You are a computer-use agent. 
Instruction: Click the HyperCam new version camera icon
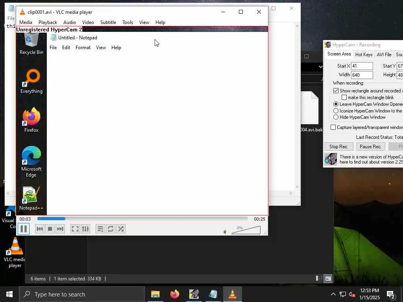[x=331, y=159]
